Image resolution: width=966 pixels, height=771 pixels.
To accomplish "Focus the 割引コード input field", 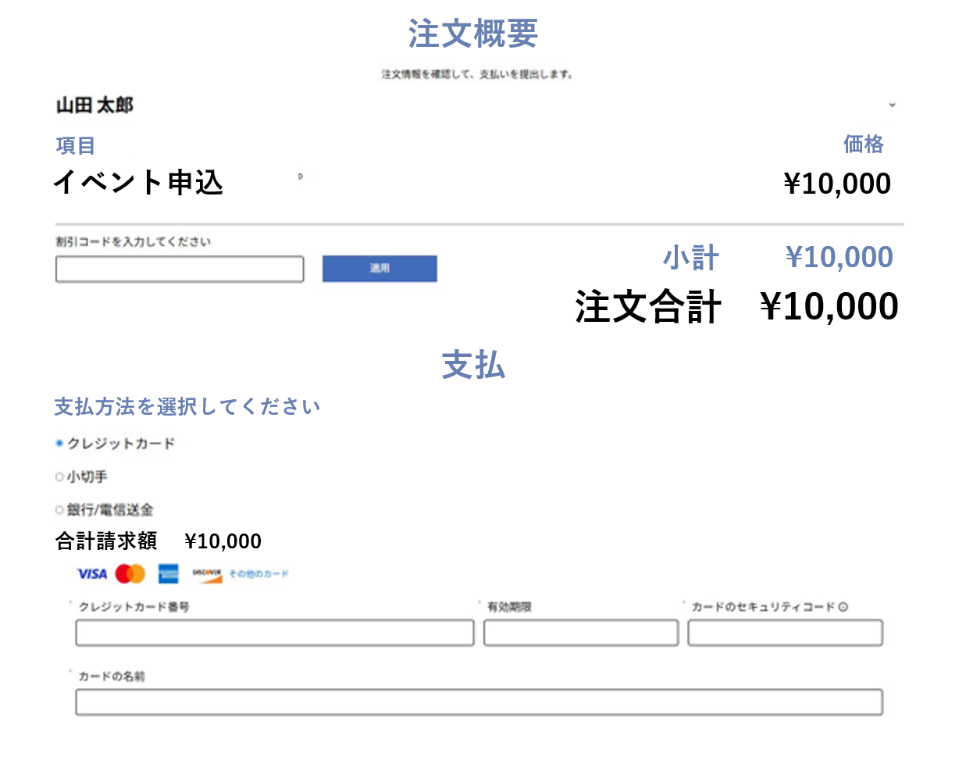I will click(180, 269).
